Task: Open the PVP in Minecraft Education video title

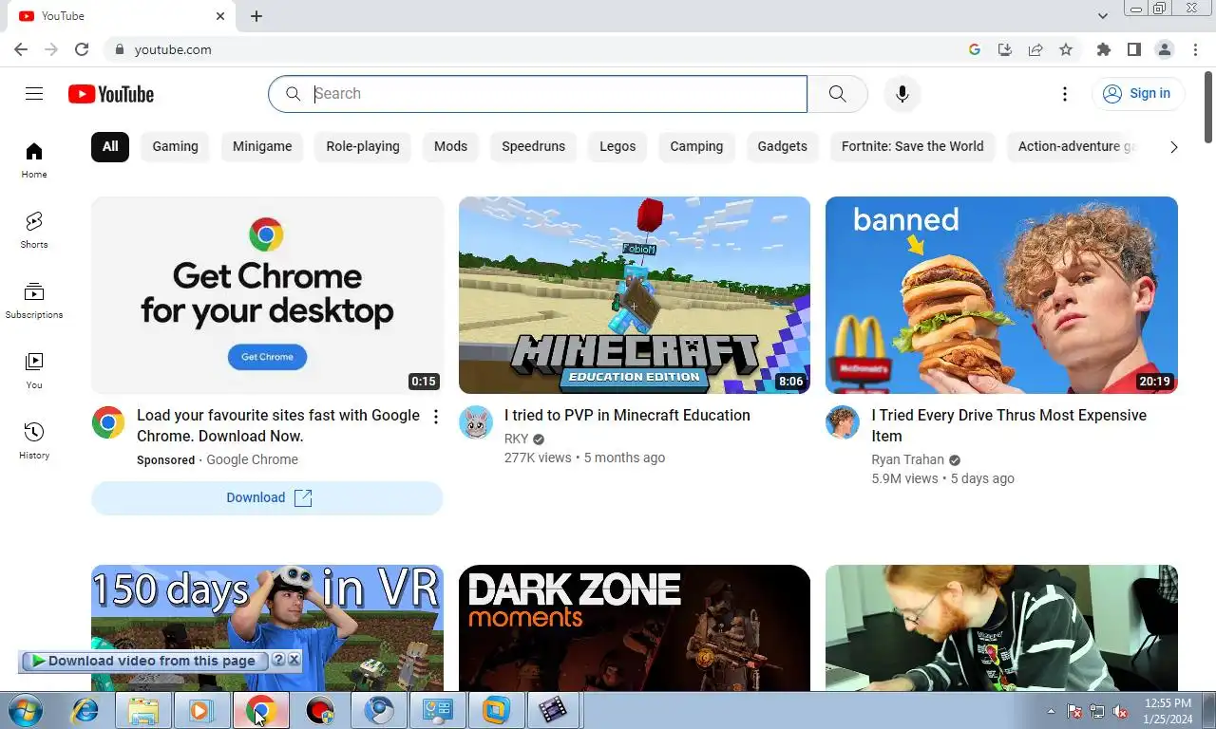Action: click(x=627, y=415)
